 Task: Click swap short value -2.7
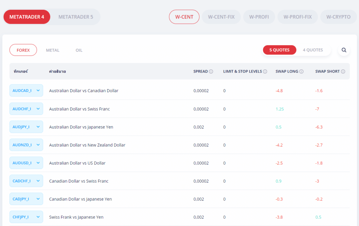[319, 145]
